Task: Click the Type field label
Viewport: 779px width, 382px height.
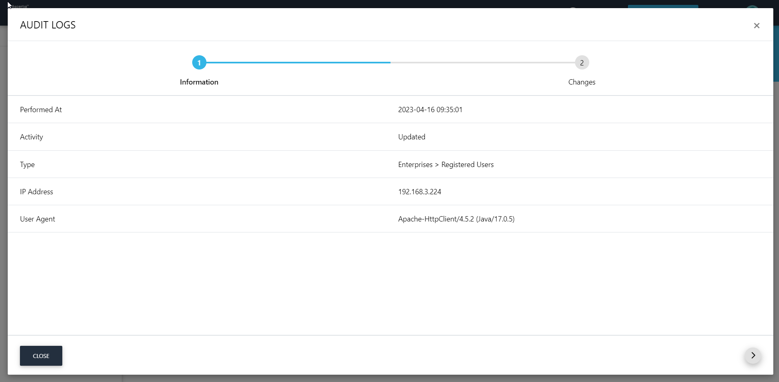Action: tap(27, 165)
